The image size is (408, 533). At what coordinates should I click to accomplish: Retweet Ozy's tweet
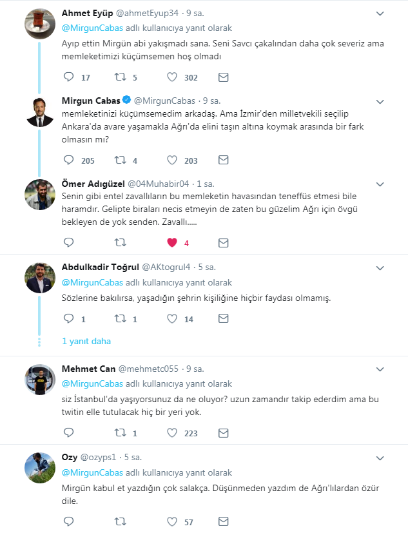(121, 521)
